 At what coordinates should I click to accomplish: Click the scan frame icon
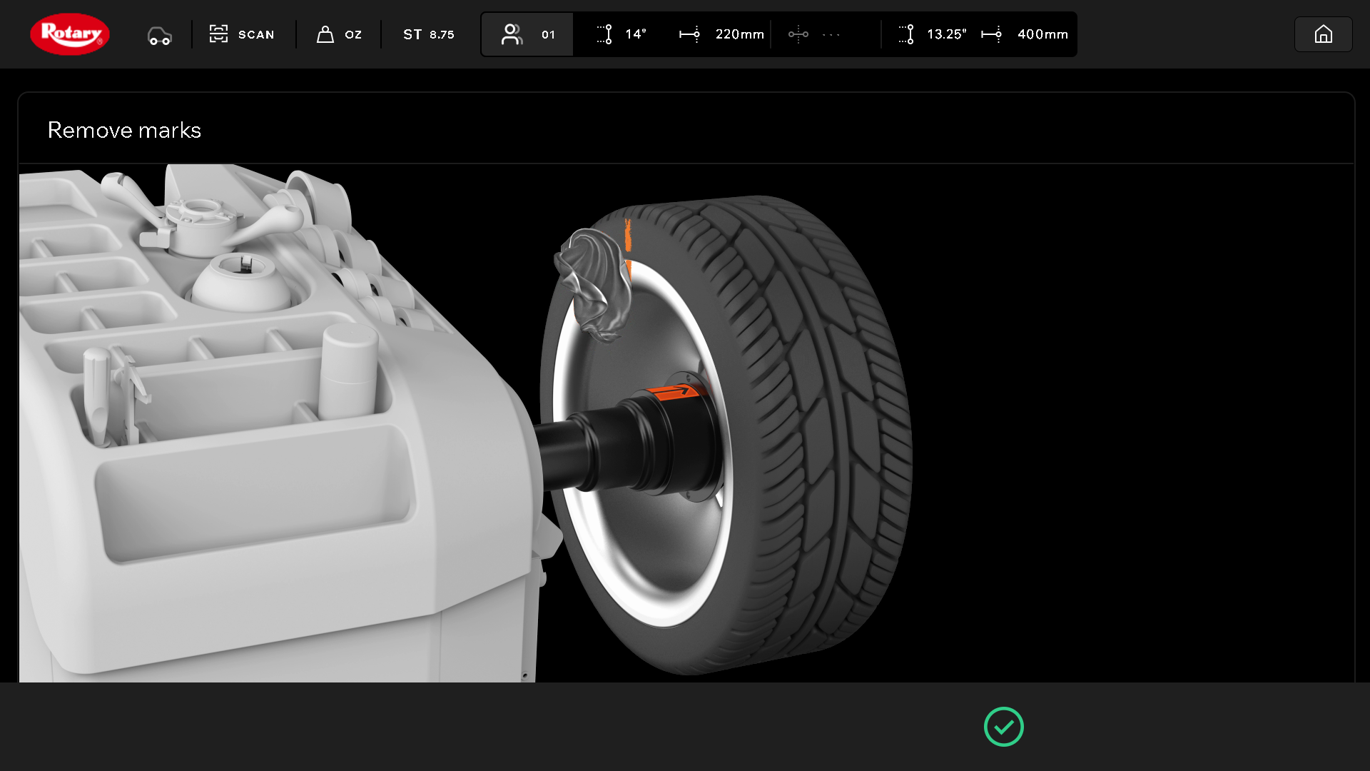point(218,34)
